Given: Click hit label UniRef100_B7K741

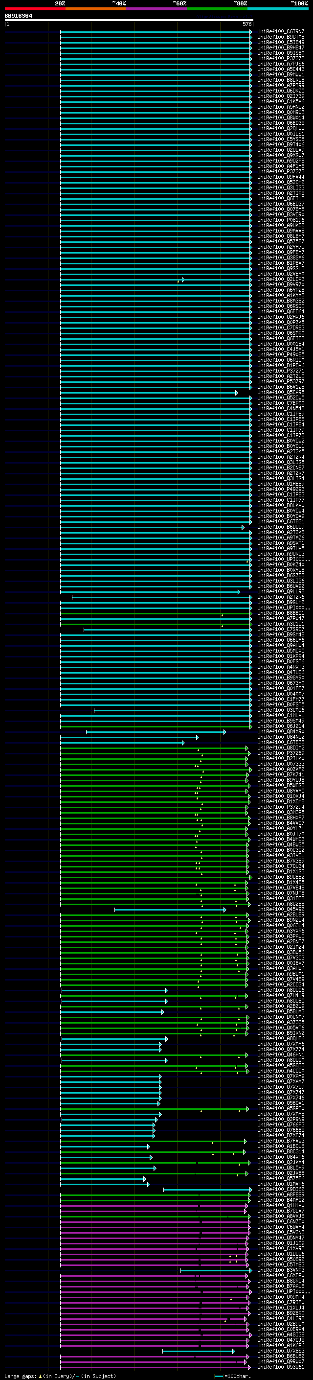Looking at the screenshot, I should pos(281,774).
